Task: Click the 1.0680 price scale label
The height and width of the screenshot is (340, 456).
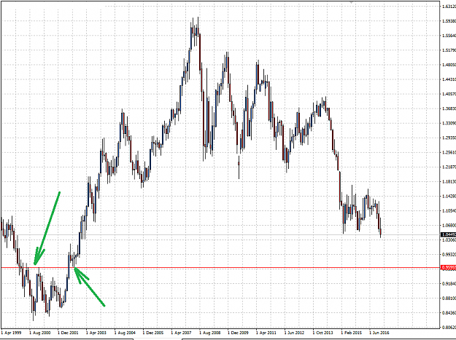Action: 449,226
